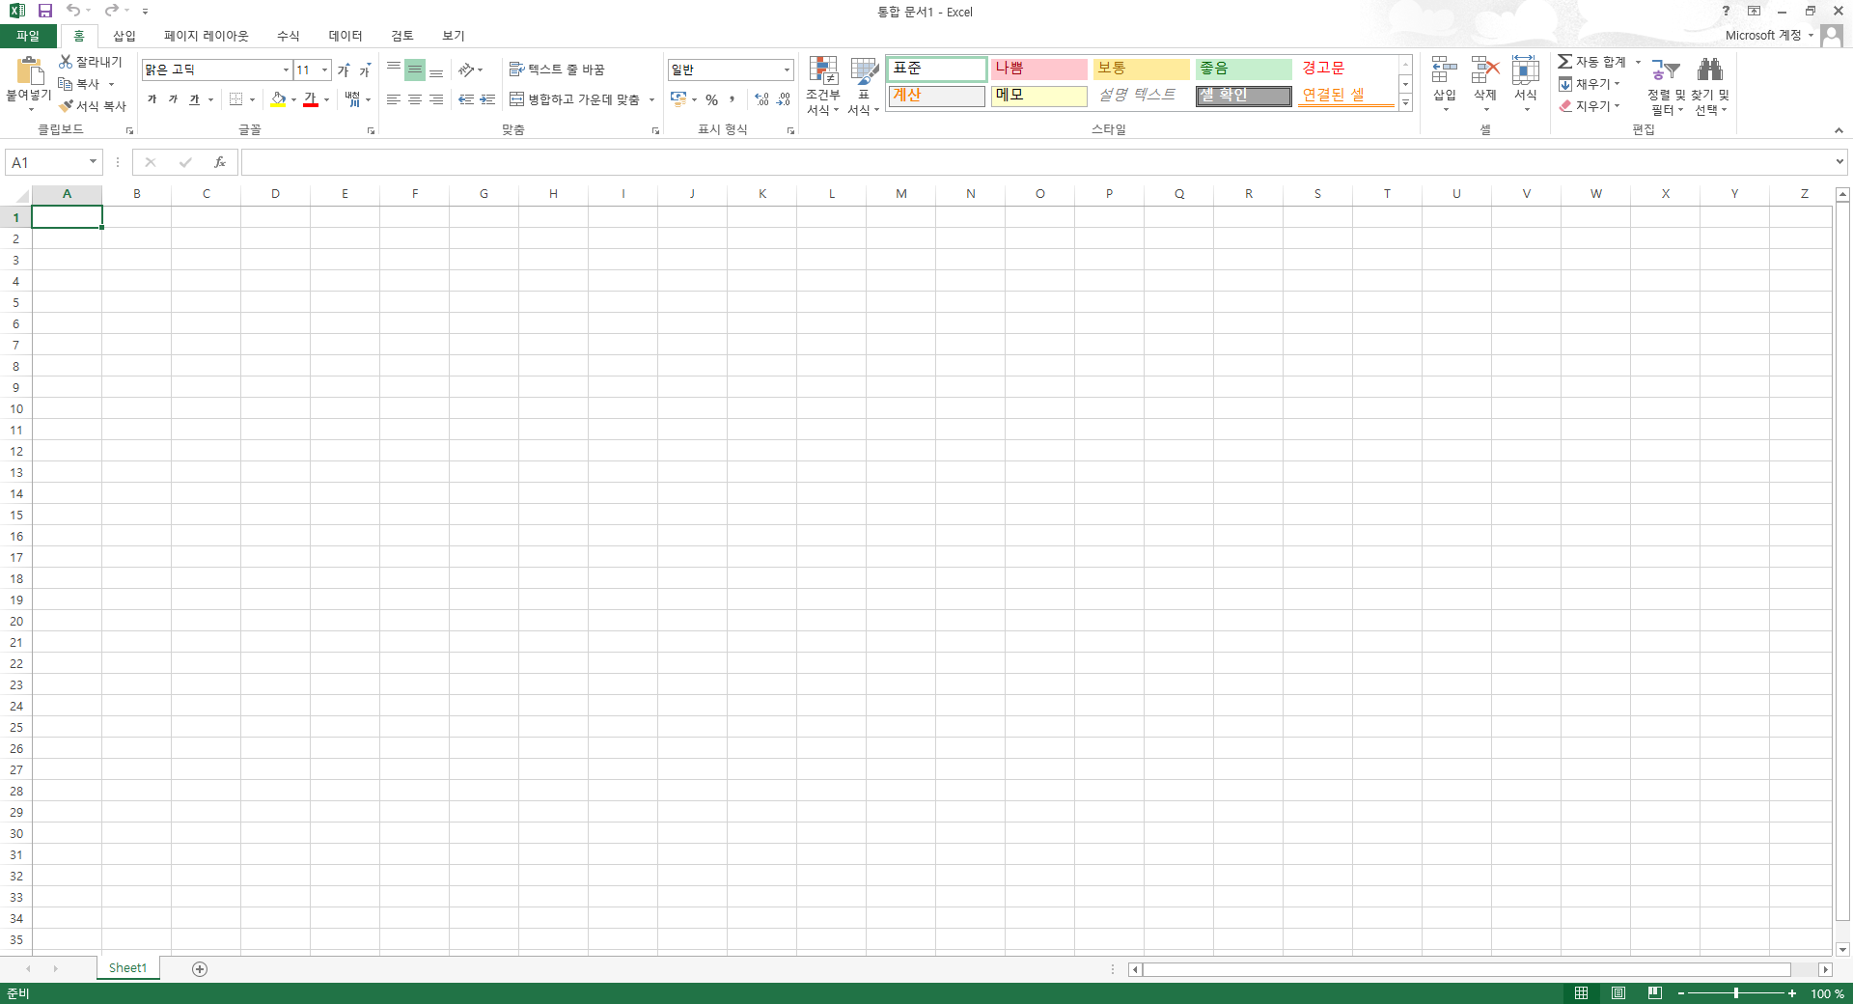
Task: Click the font color 가 icon
Action: [311, 99]
